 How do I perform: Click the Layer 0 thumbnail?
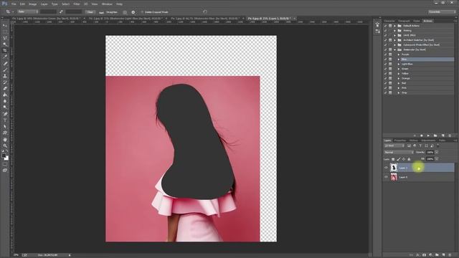[394, 177]
